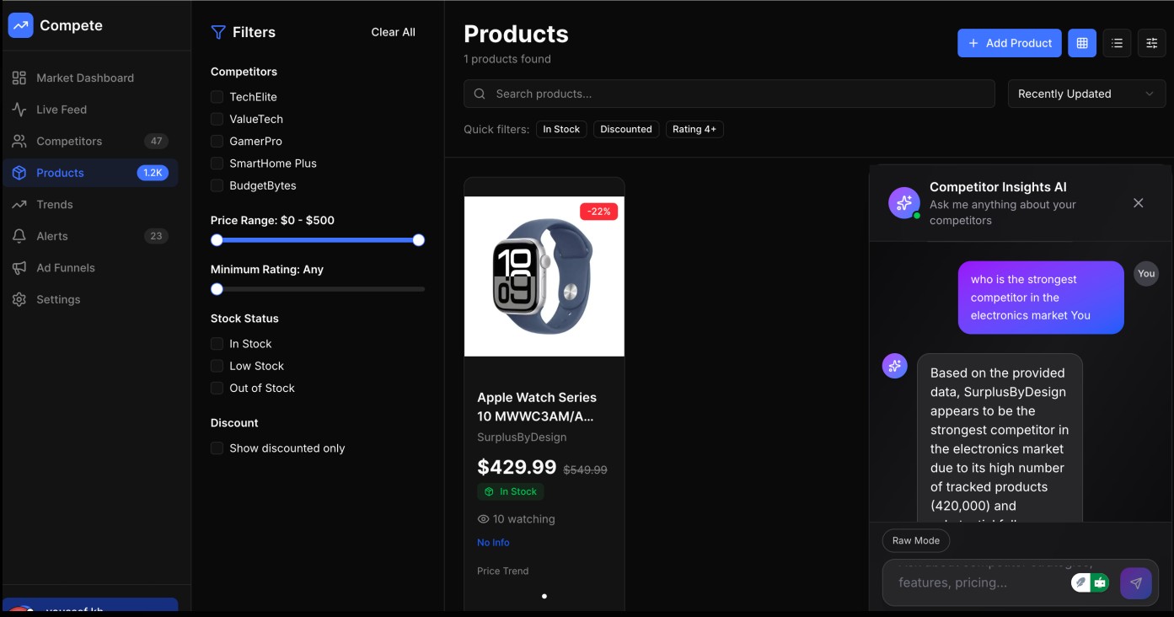Click the $549.99 original price

pos(585,469)
